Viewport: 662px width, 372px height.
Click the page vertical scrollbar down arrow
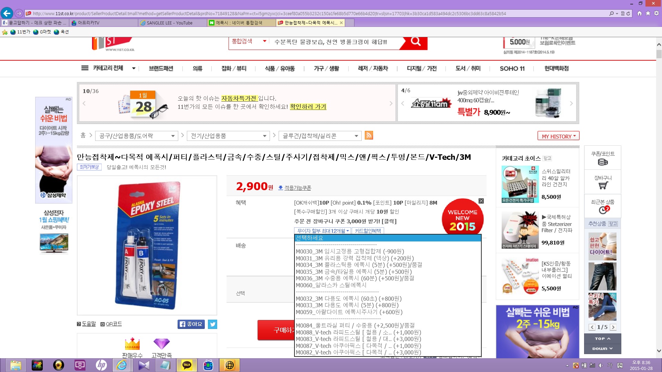click(659, 351)
